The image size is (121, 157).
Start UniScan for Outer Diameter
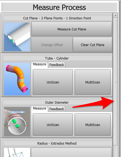(53, 125)
